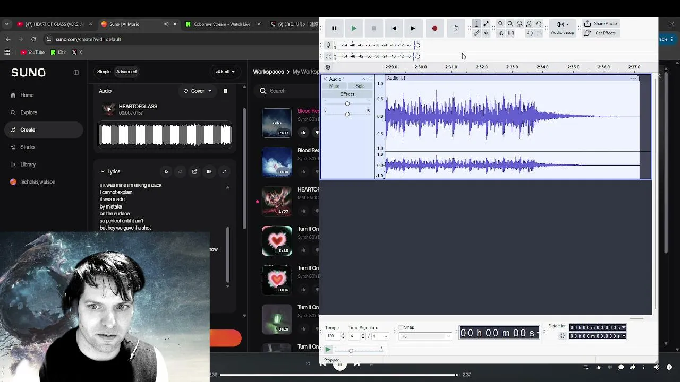The height and width of the screenshot is (382, 680).
Task: Open the time display format dropdown
Action: 538,333
